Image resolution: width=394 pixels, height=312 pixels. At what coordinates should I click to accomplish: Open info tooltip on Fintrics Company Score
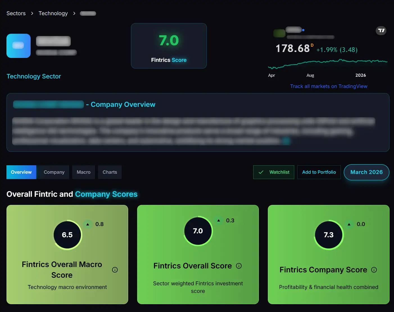point(374,270)
